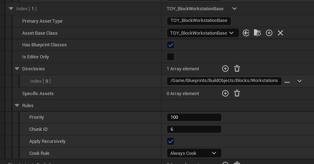Uncheck Apply Recursively checkbox

(171, 141)
